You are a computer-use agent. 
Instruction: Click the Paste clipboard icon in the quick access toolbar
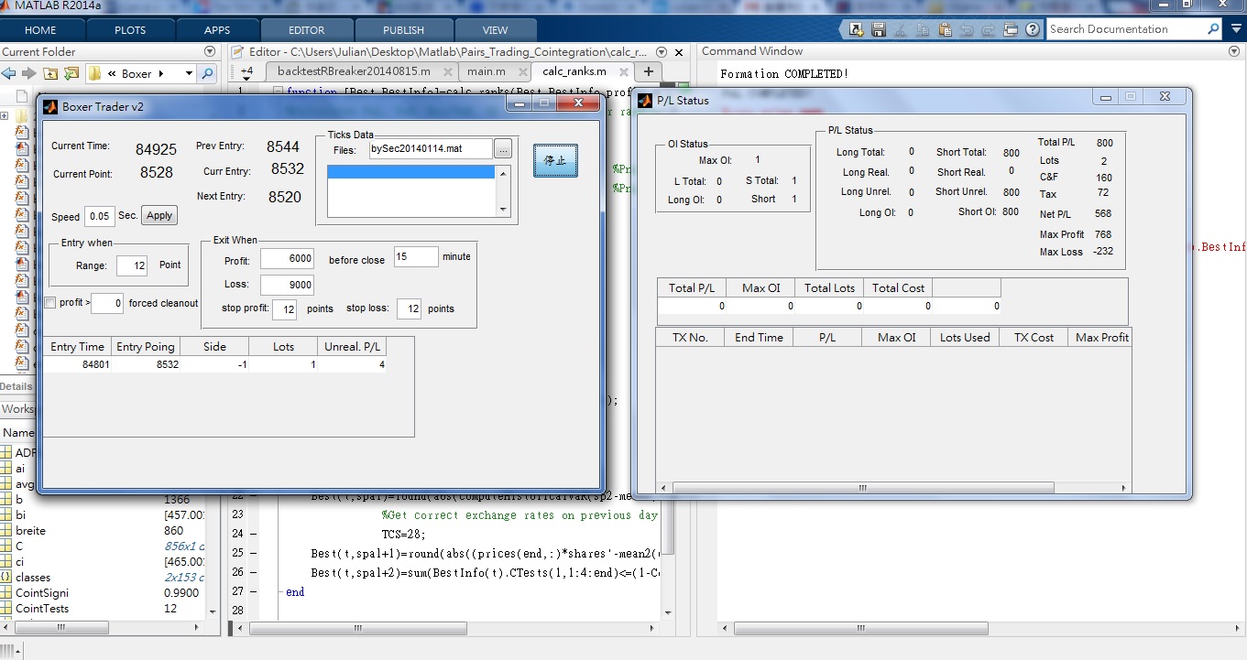point(945,29)
